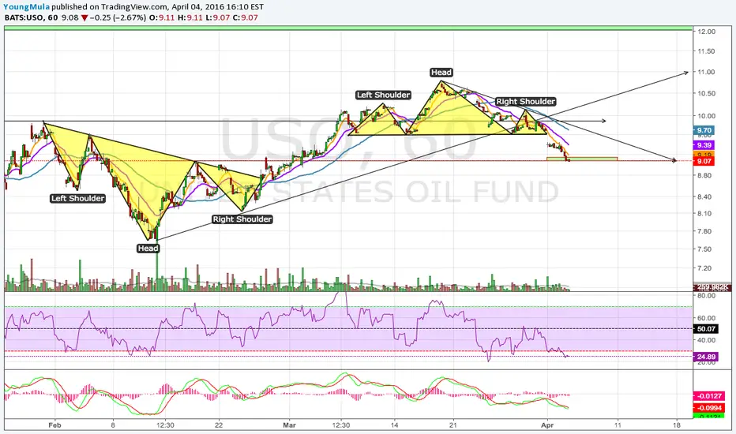Click the Apr date on time axis
The height and width of the screenshot is (434, 736).
click(547, 425)
